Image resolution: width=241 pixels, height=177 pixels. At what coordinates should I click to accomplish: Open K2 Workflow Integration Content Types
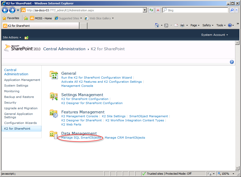[135, 120]
